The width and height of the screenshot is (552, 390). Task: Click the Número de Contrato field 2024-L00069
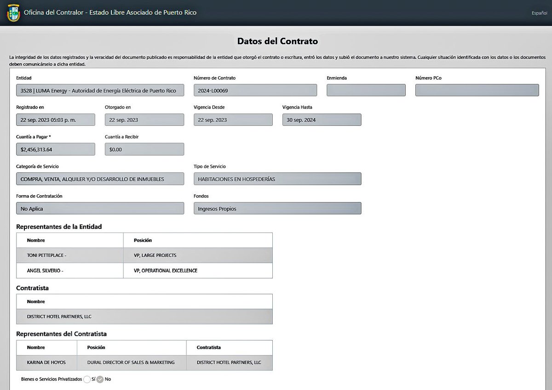pos(255,90)
